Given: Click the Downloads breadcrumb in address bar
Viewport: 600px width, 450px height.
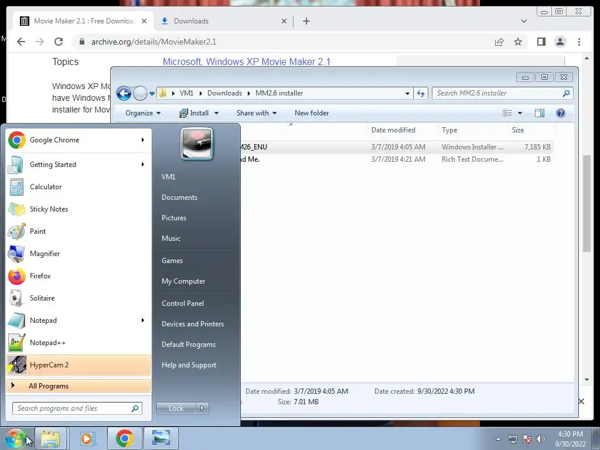Looking at the screenshot, I should [224, 93].
